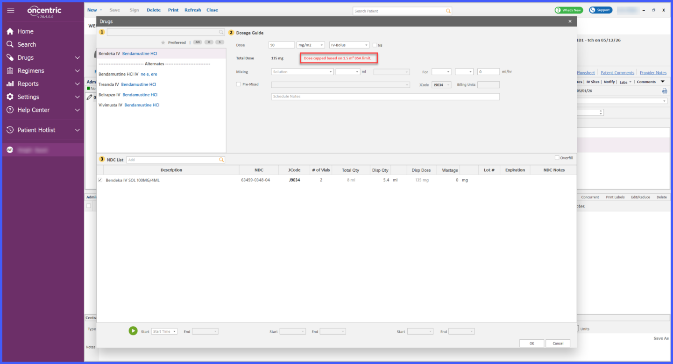Click the green play start button
673x364 pixels.
[x=133, y=331]
